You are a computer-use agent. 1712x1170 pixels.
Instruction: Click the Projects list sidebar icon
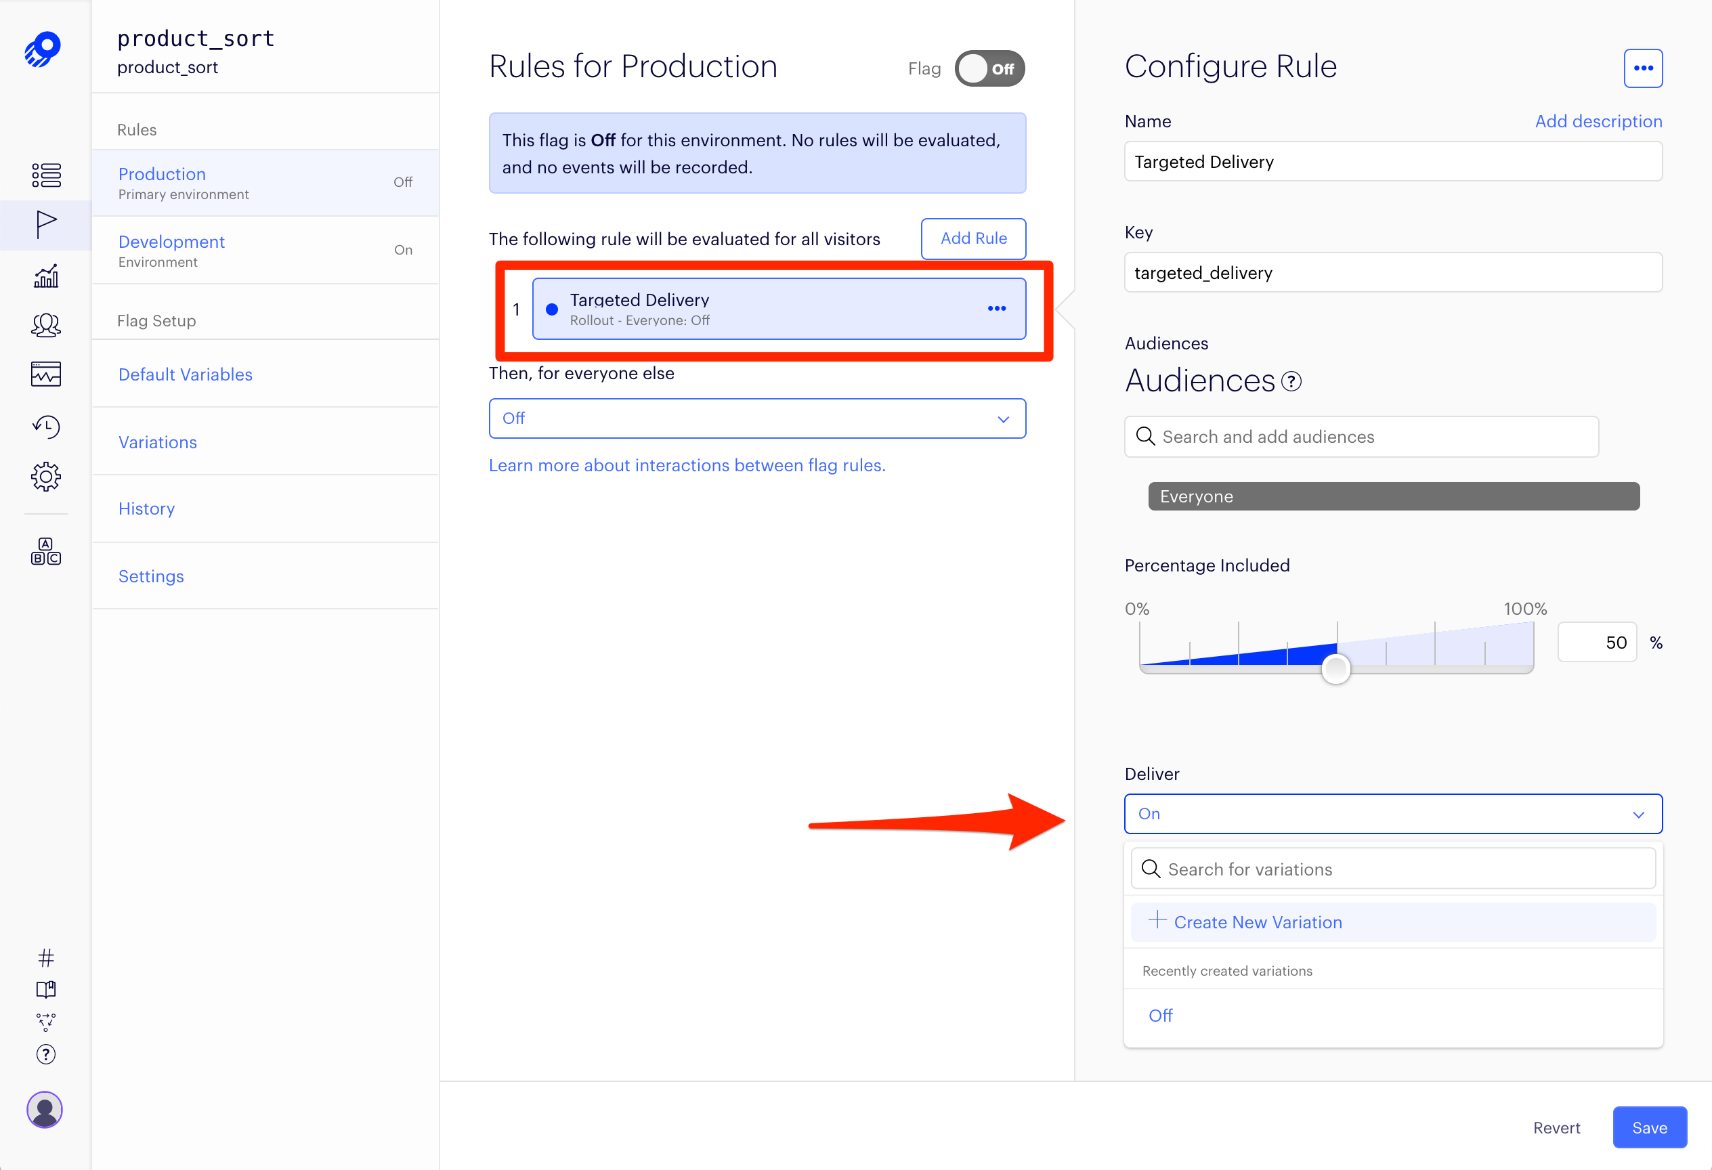(x=45, y=175)
